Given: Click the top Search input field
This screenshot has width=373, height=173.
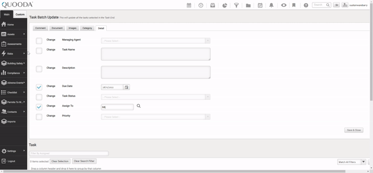Looking at the screenshot, I should point(319,5).
